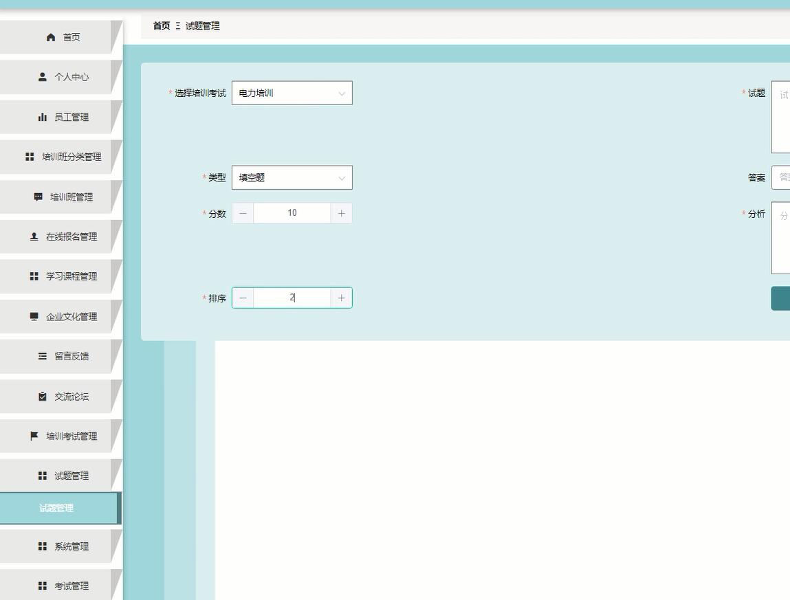Open 交流论坛 menu item
Screen dimensions: 790x600
61,397
